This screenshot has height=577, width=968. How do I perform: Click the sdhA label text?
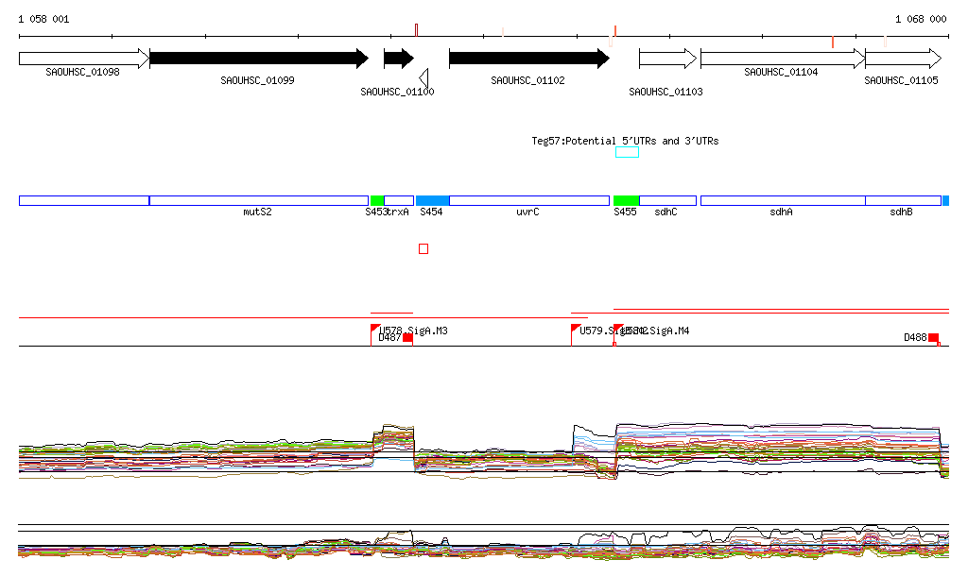tap(781, 212)
